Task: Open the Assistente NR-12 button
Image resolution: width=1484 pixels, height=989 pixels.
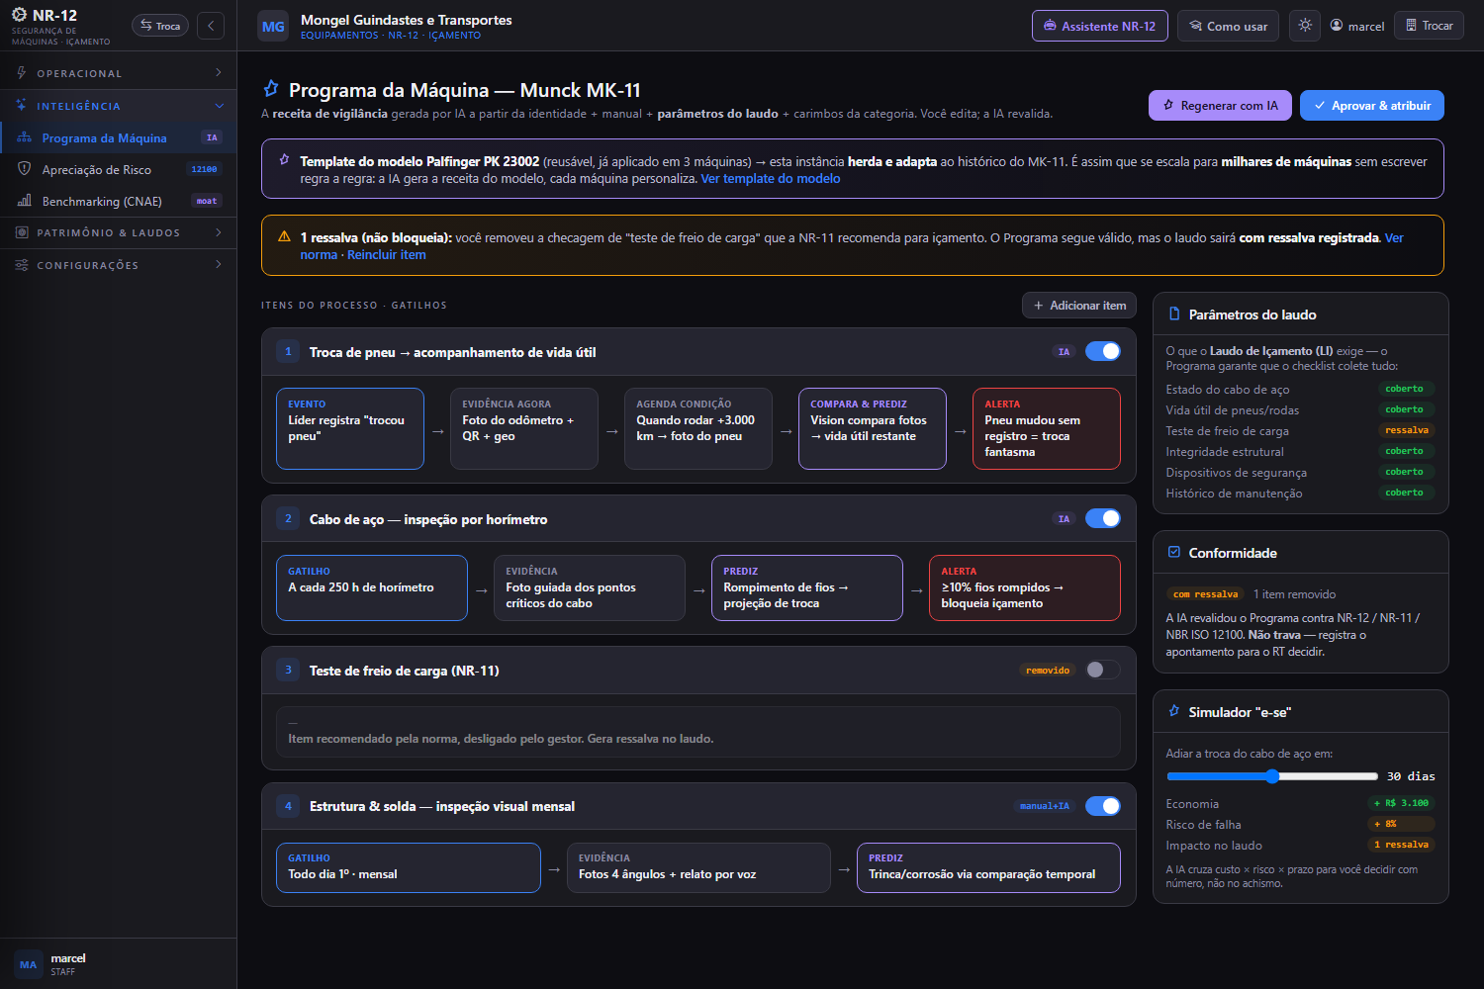Action: (x=1100, y=26)
